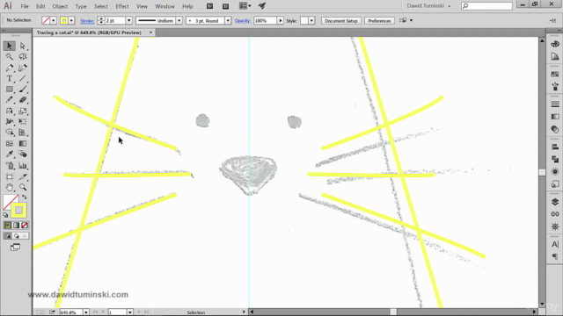Select the Selection tool (black arrow)

click(x=10, y=46)
